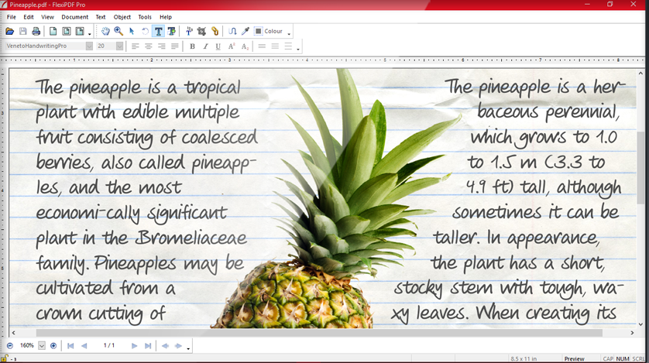The height and width of the screenshot is (363, 649).
Task: Align text right
Action: (x=162, y=46)
